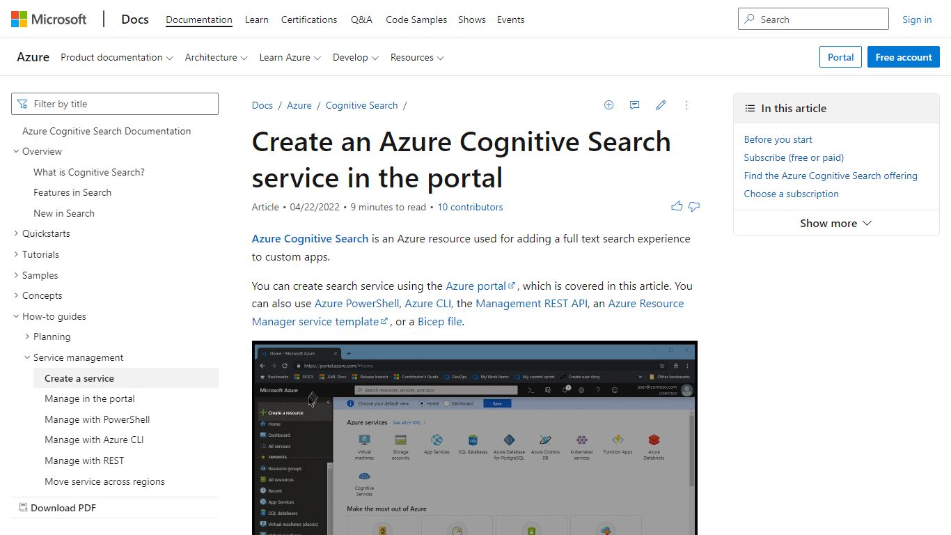This screenshot has width=951, height=535.
Task: Jump to Before you start section
Action: (x=778, y=139)
